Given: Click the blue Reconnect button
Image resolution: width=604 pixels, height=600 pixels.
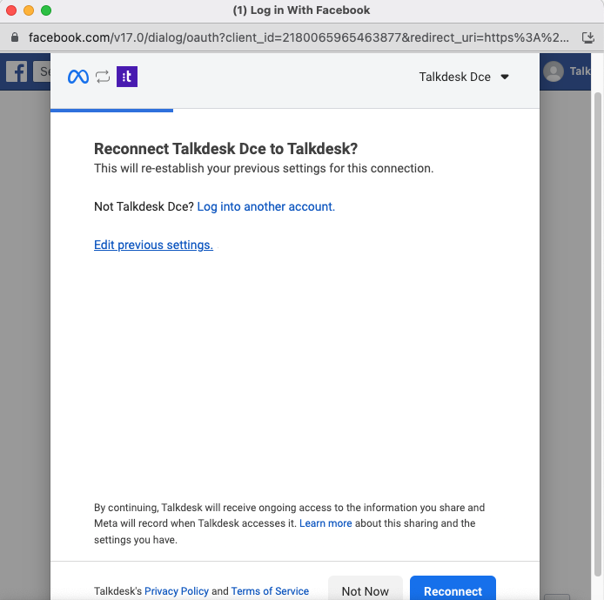Looking at the screenshot, I should 453,590.
